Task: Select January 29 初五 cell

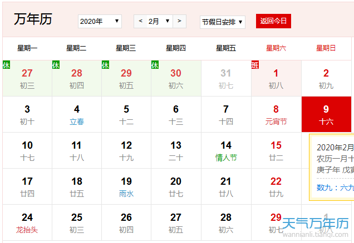Action: tap(126, 78)
